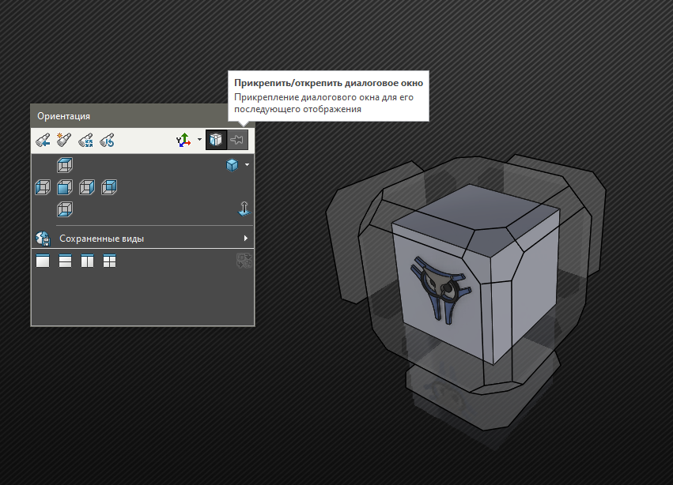Viewport: 673px width, 485px height.
Task: Pin the Orientation dialog with the pushpin
Action: 237,140
